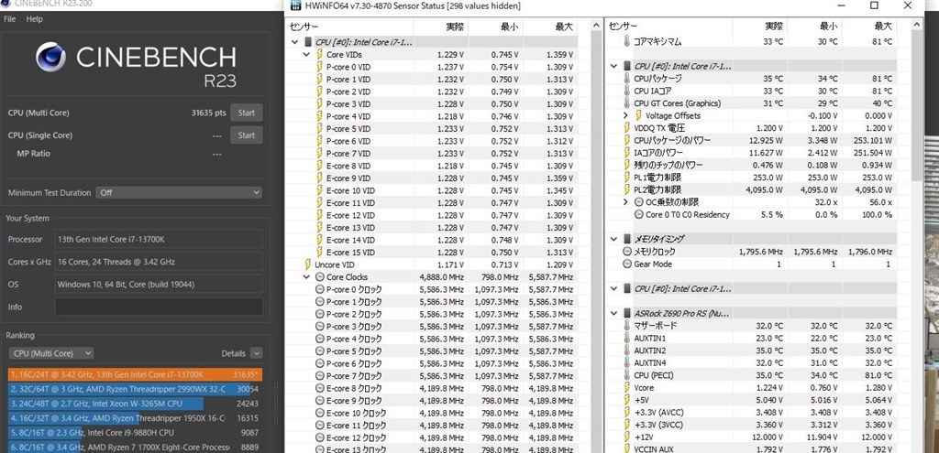939x453 pixels.
Task: Select the i7-13700K ranking entry
Action: tap(136, 374)
